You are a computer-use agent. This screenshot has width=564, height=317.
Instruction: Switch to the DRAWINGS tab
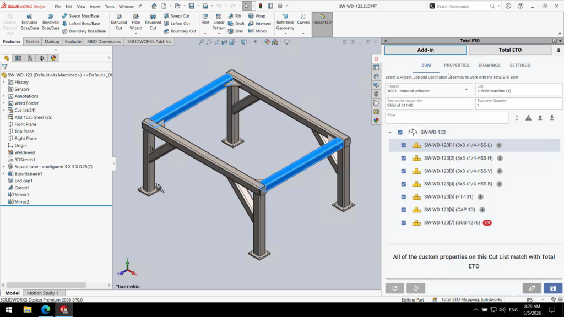(489, 65)
